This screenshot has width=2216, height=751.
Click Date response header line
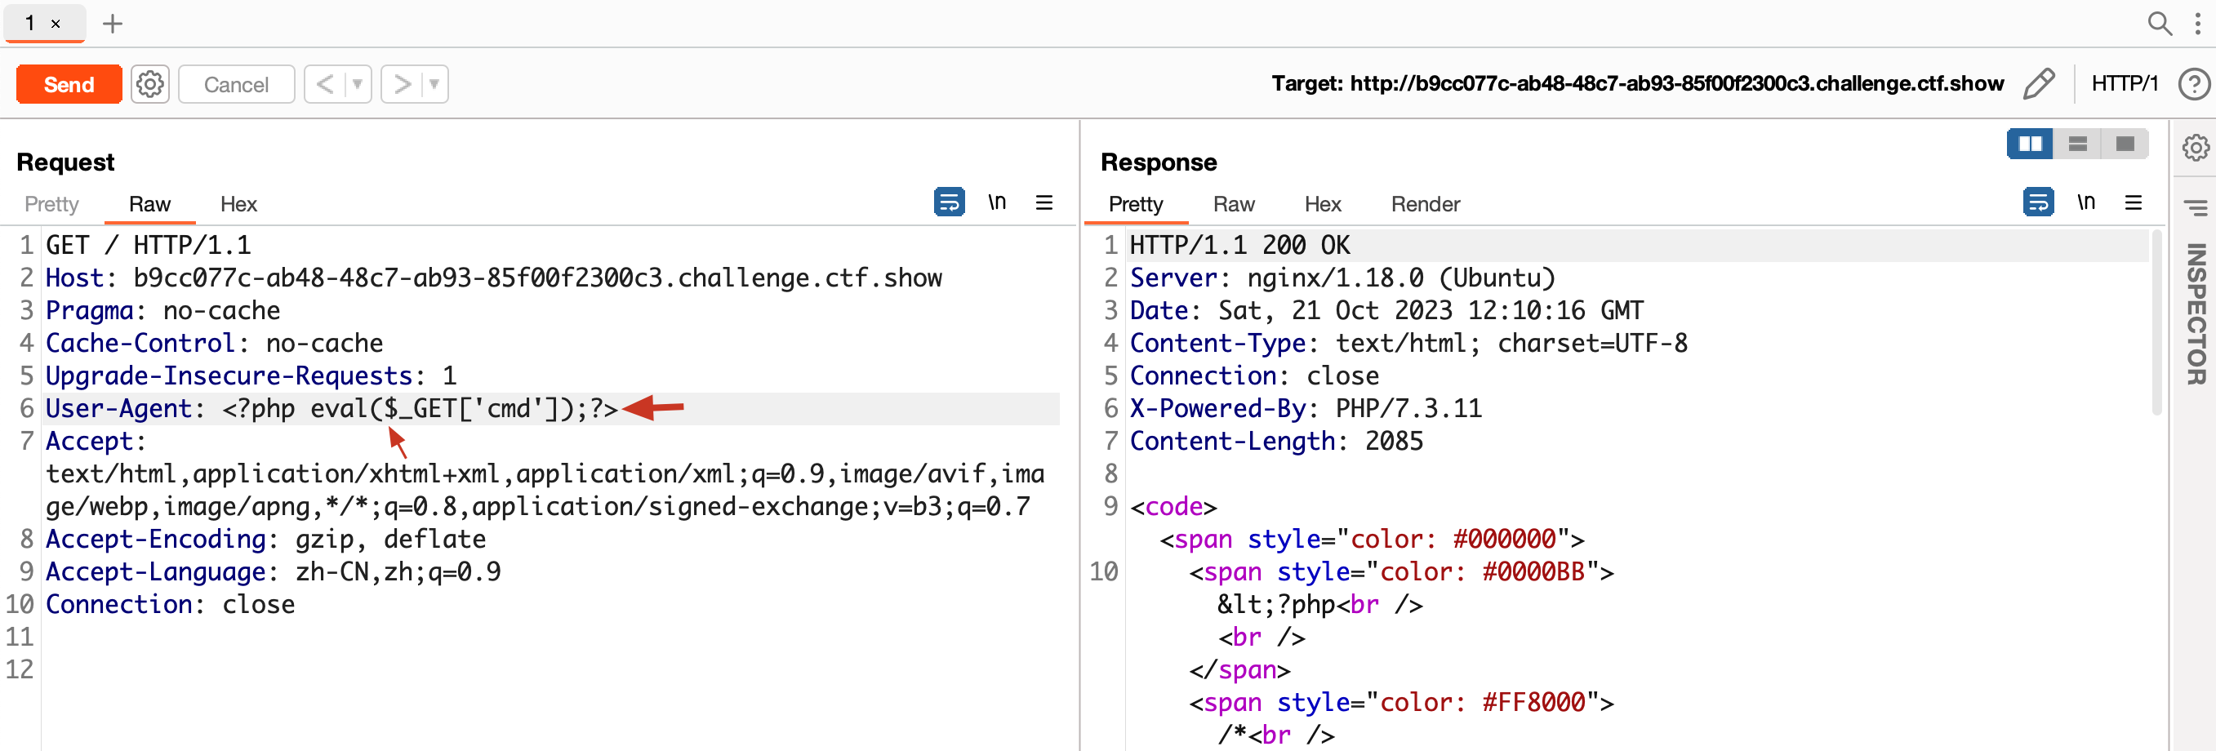[x=1386, y=310]
